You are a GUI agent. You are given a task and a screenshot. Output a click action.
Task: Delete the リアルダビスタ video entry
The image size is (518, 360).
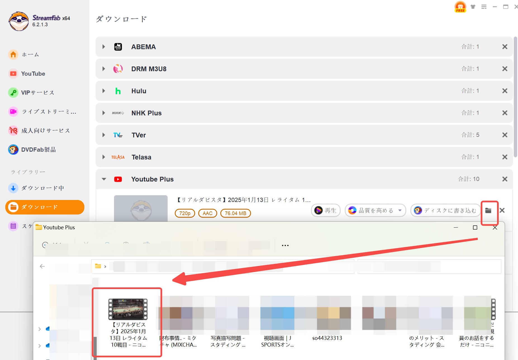(502, 210)
